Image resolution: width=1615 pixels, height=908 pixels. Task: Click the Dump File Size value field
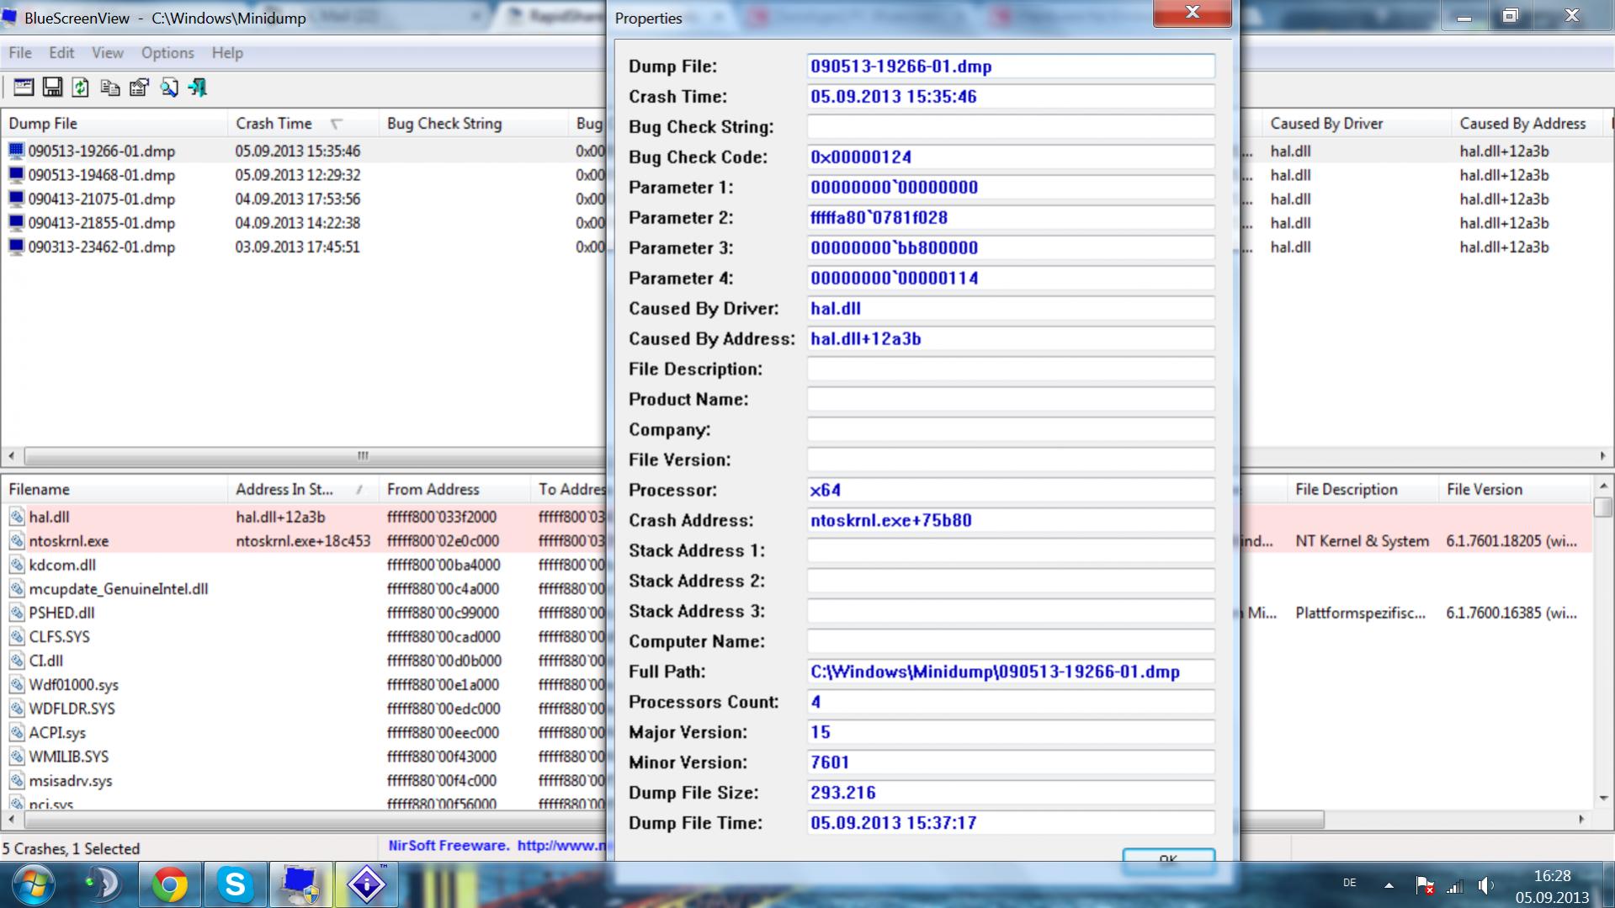click(x=1011, y=794)
